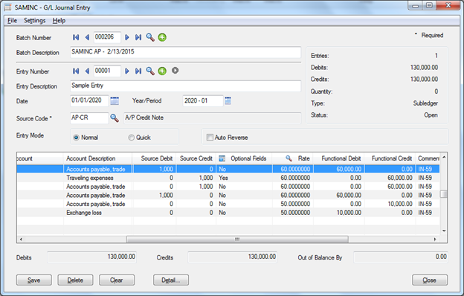
Task: Click the gray drill-down icon beside Entry Number
Action: point(175,71)
